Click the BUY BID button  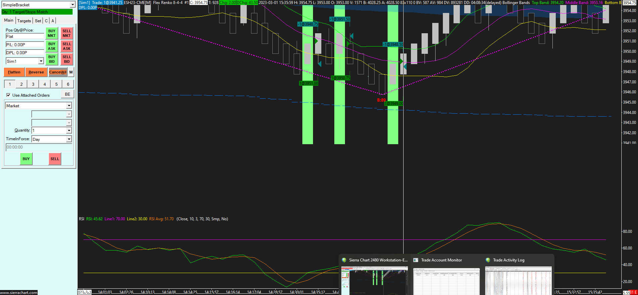(x=52, y=59)
